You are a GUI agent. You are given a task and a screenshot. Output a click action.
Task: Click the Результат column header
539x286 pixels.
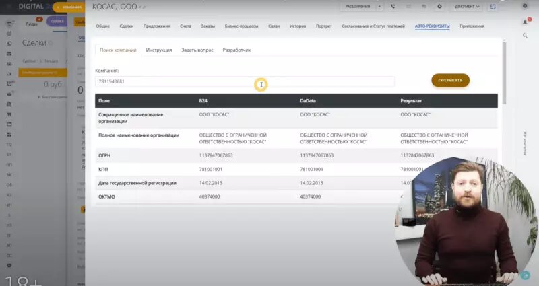click(411, 100)
